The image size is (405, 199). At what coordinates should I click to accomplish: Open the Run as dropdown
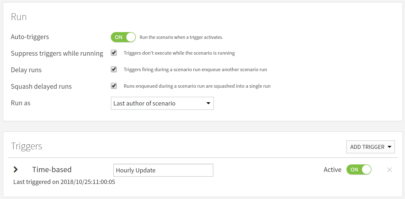coord(162,103)
